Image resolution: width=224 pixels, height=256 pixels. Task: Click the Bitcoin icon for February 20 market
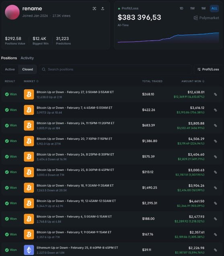(29, 141)
